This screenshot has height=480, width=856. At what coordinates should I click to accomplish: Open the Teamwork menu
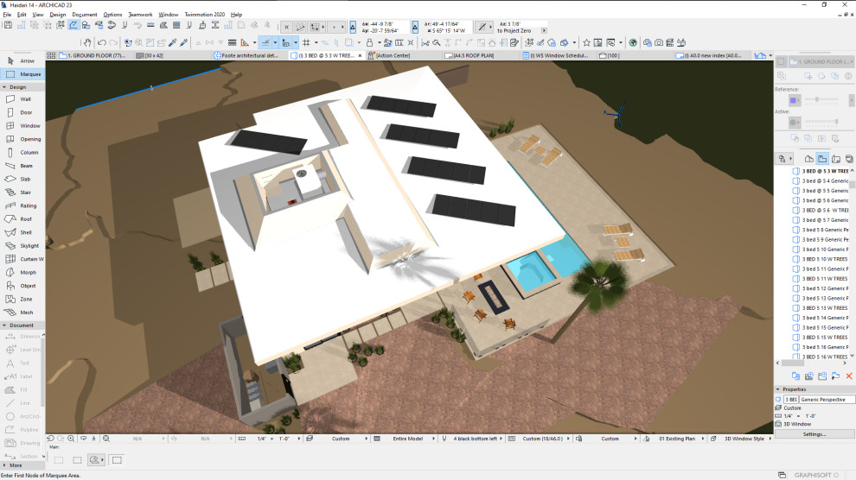pos(140,15)
